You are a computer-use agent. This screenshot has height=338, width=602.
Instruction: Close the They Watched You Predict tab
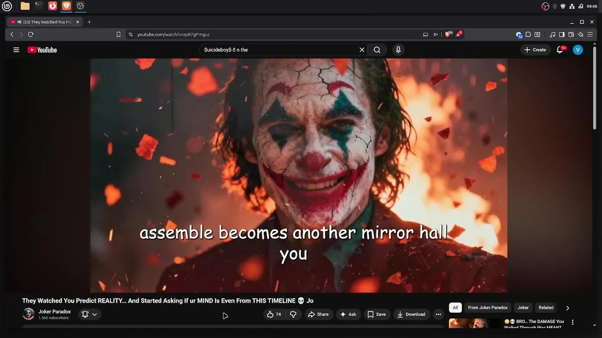point(78,22)
